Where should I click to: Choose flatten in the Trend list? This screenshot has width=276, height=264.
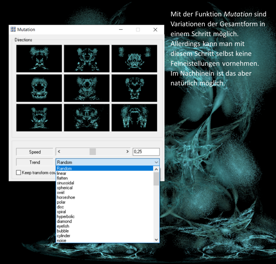(x=105, y=178)
